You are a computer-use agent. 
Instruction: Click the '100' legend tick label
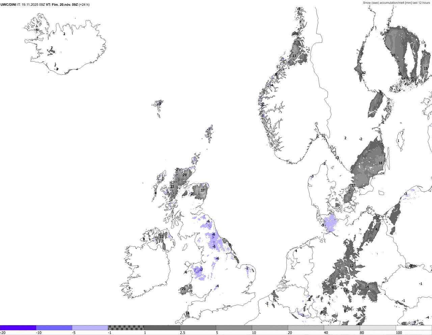(x=399, y=333)
